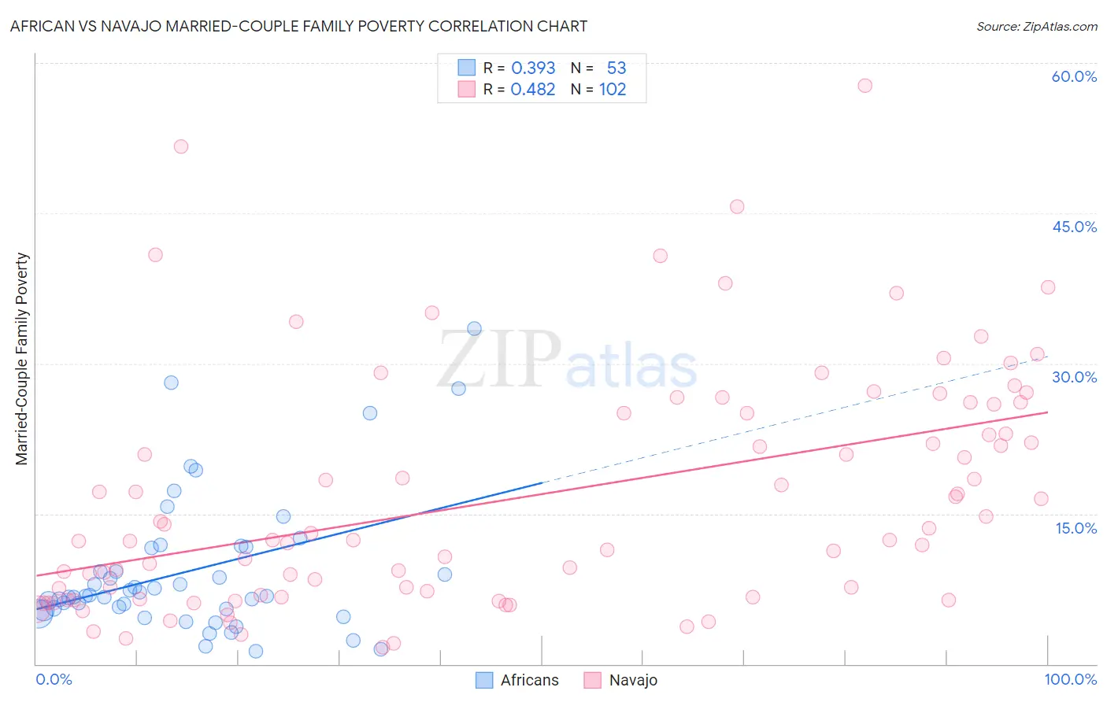
Task: Click the ZIPatlas watermark in chart center
Action: pyautogui.click(x=567, y=360)
